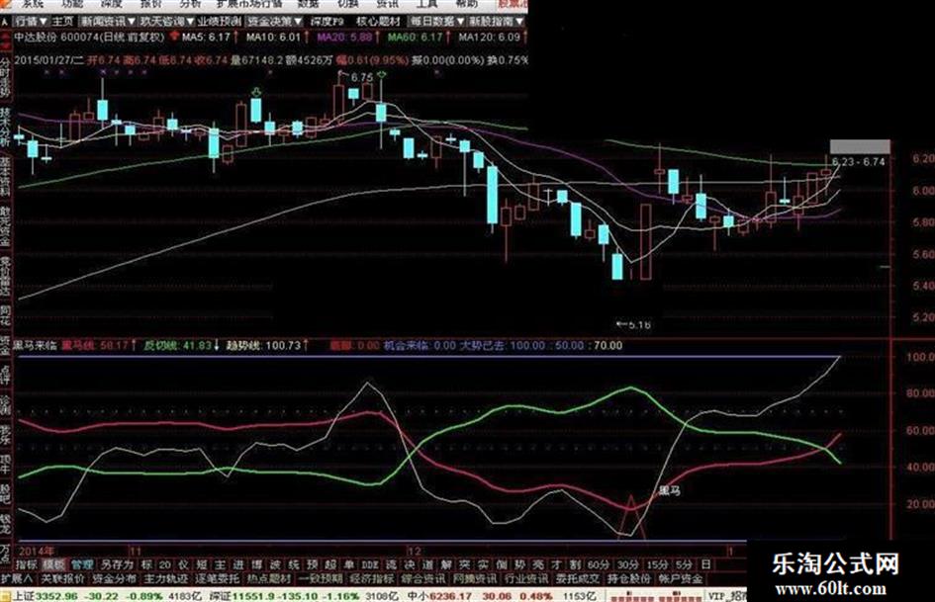Open the 工具 menu
This screenshot has width=935, height=602.
pyautogui.click(x=427, y=4)
